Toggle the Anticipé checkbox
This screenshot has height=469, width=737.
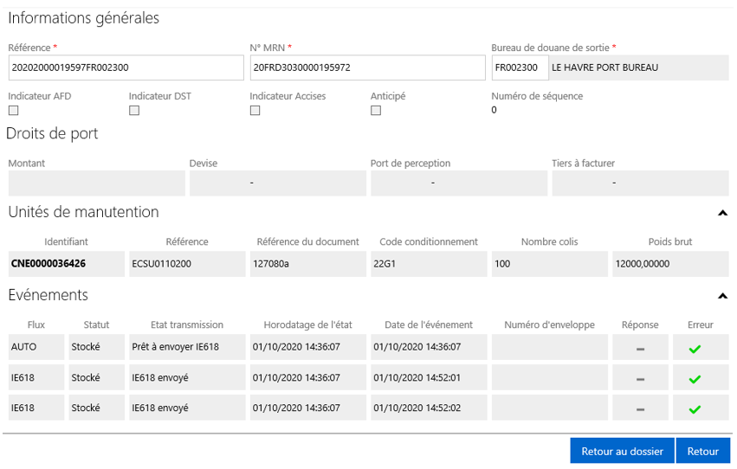376,110
